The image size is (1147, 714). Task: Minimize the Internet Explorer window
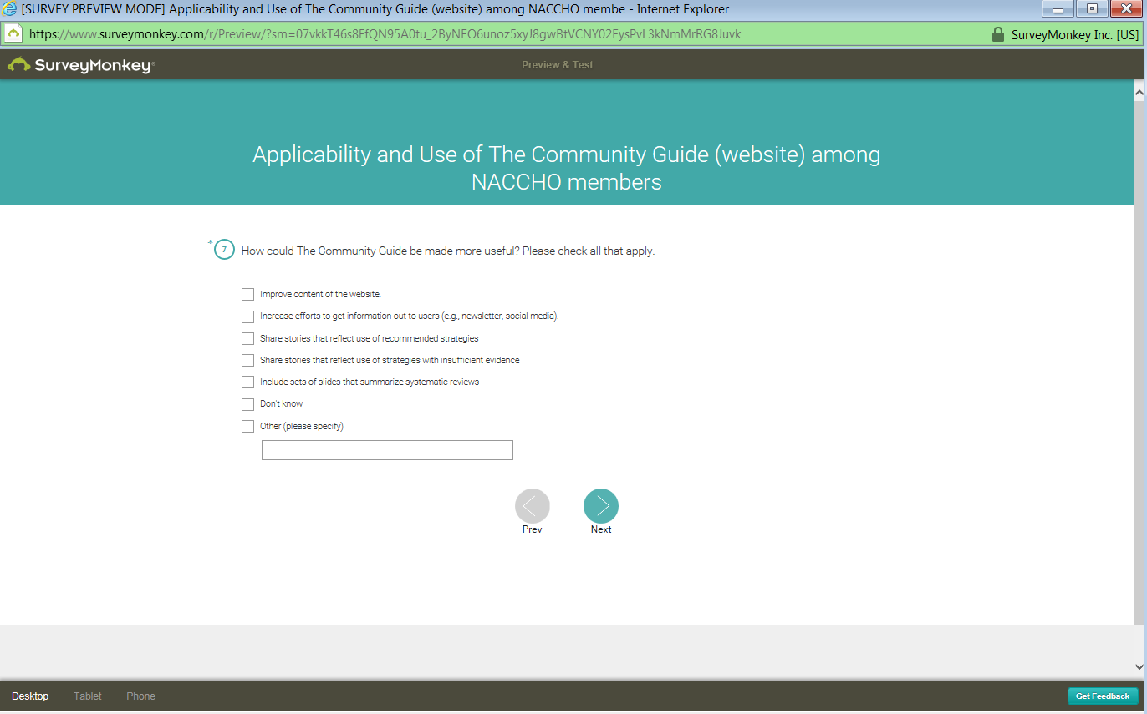[x=1058, y=9]
